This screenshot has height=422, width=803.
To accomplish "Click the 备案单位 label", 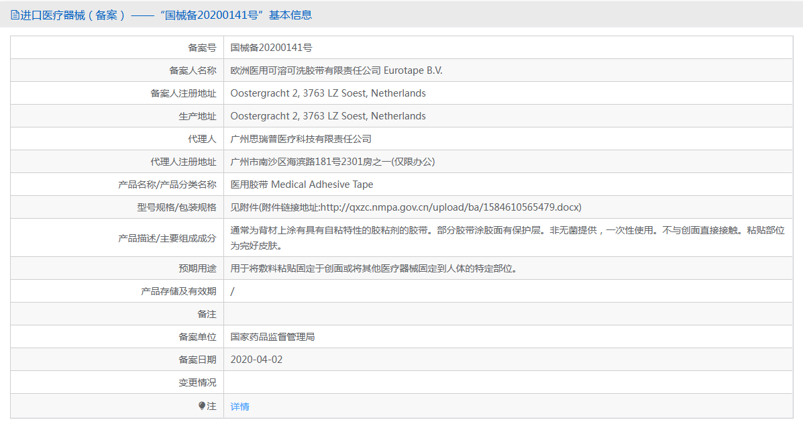I will click(198, 337).
